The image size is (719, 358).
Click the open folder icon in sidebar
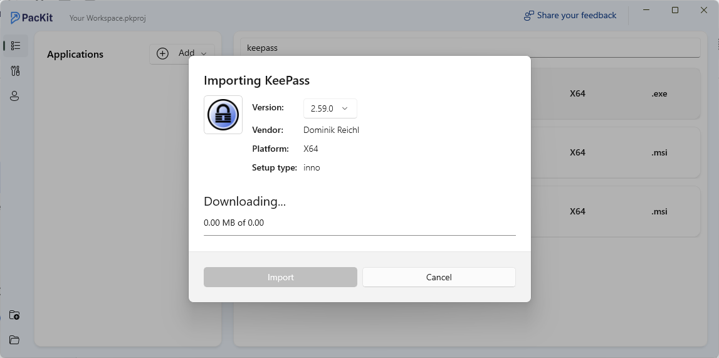click(x=14, y=340)
